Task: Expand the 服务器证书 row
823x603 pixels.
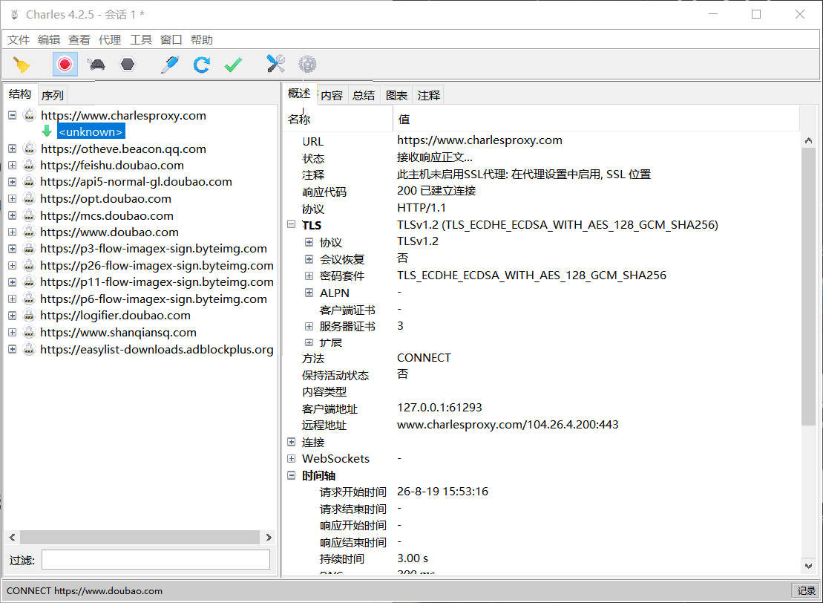Action: click(309, 326)
